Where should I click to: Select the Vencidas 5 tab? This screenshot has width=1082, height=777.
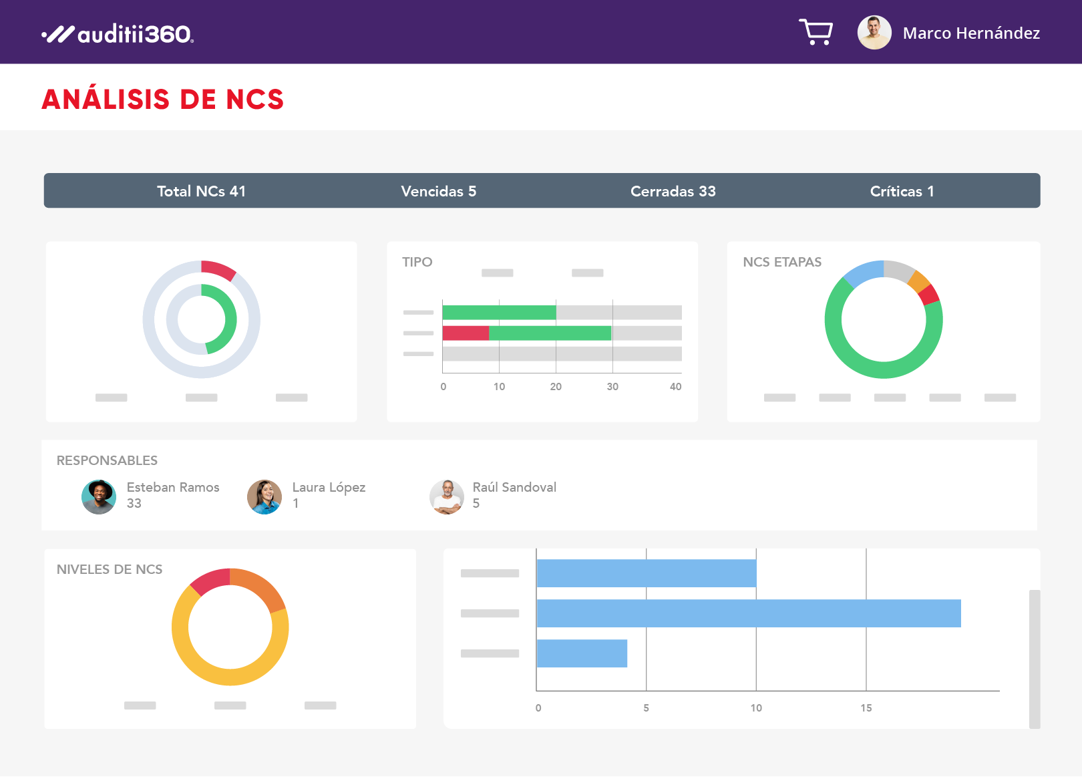[438, 191]
